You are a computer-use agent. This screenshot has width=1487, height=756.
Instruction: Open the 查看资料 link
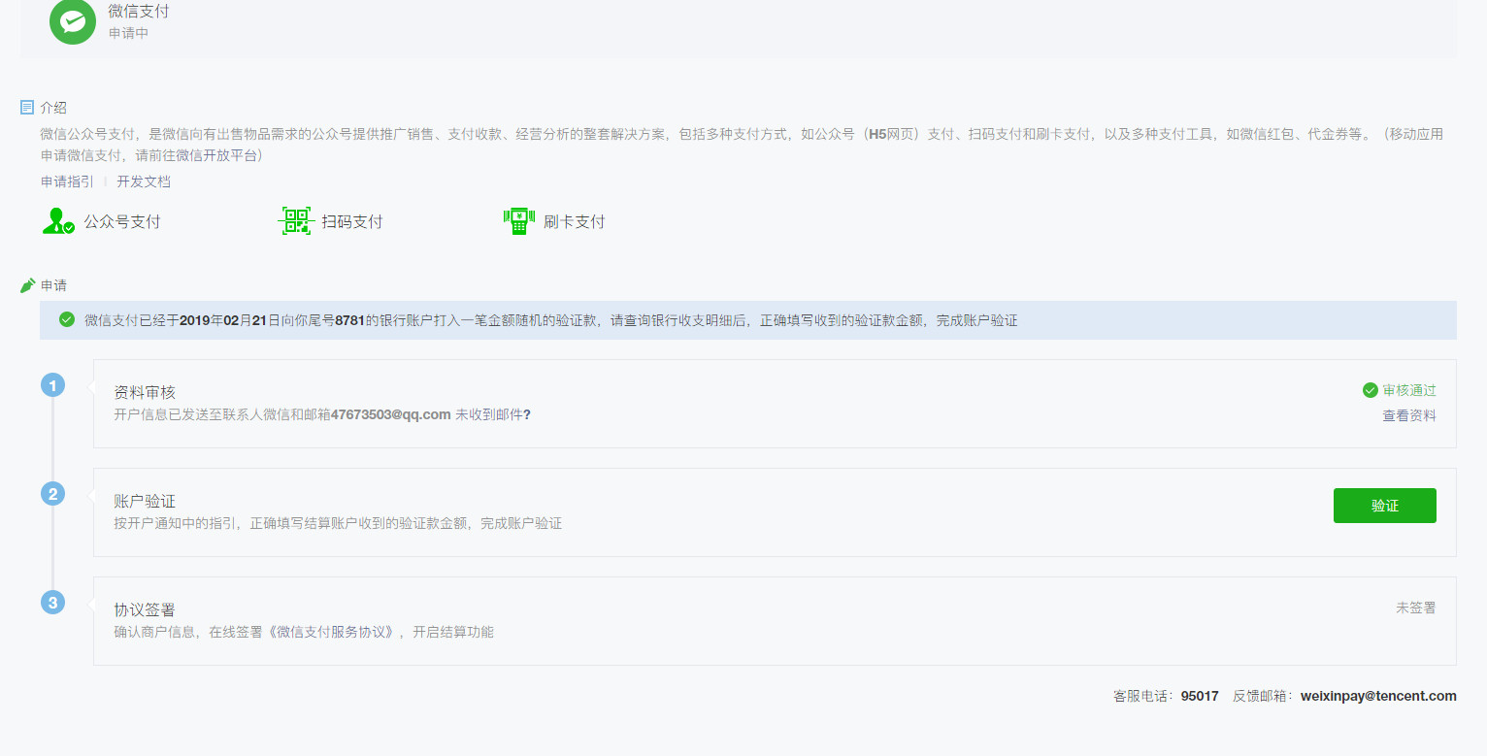1409,415
